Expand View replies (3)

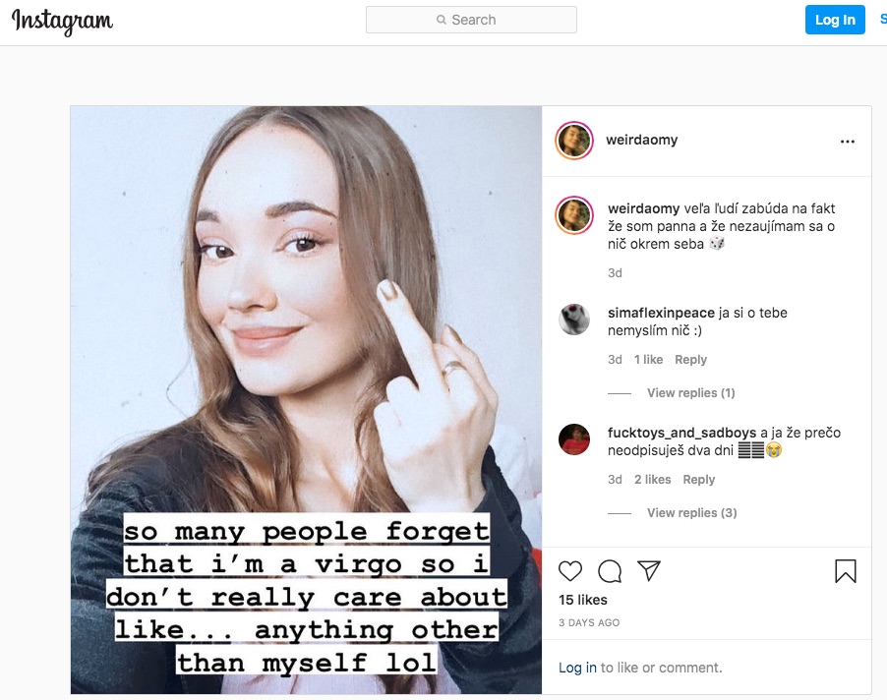click(x=692, y=513)
